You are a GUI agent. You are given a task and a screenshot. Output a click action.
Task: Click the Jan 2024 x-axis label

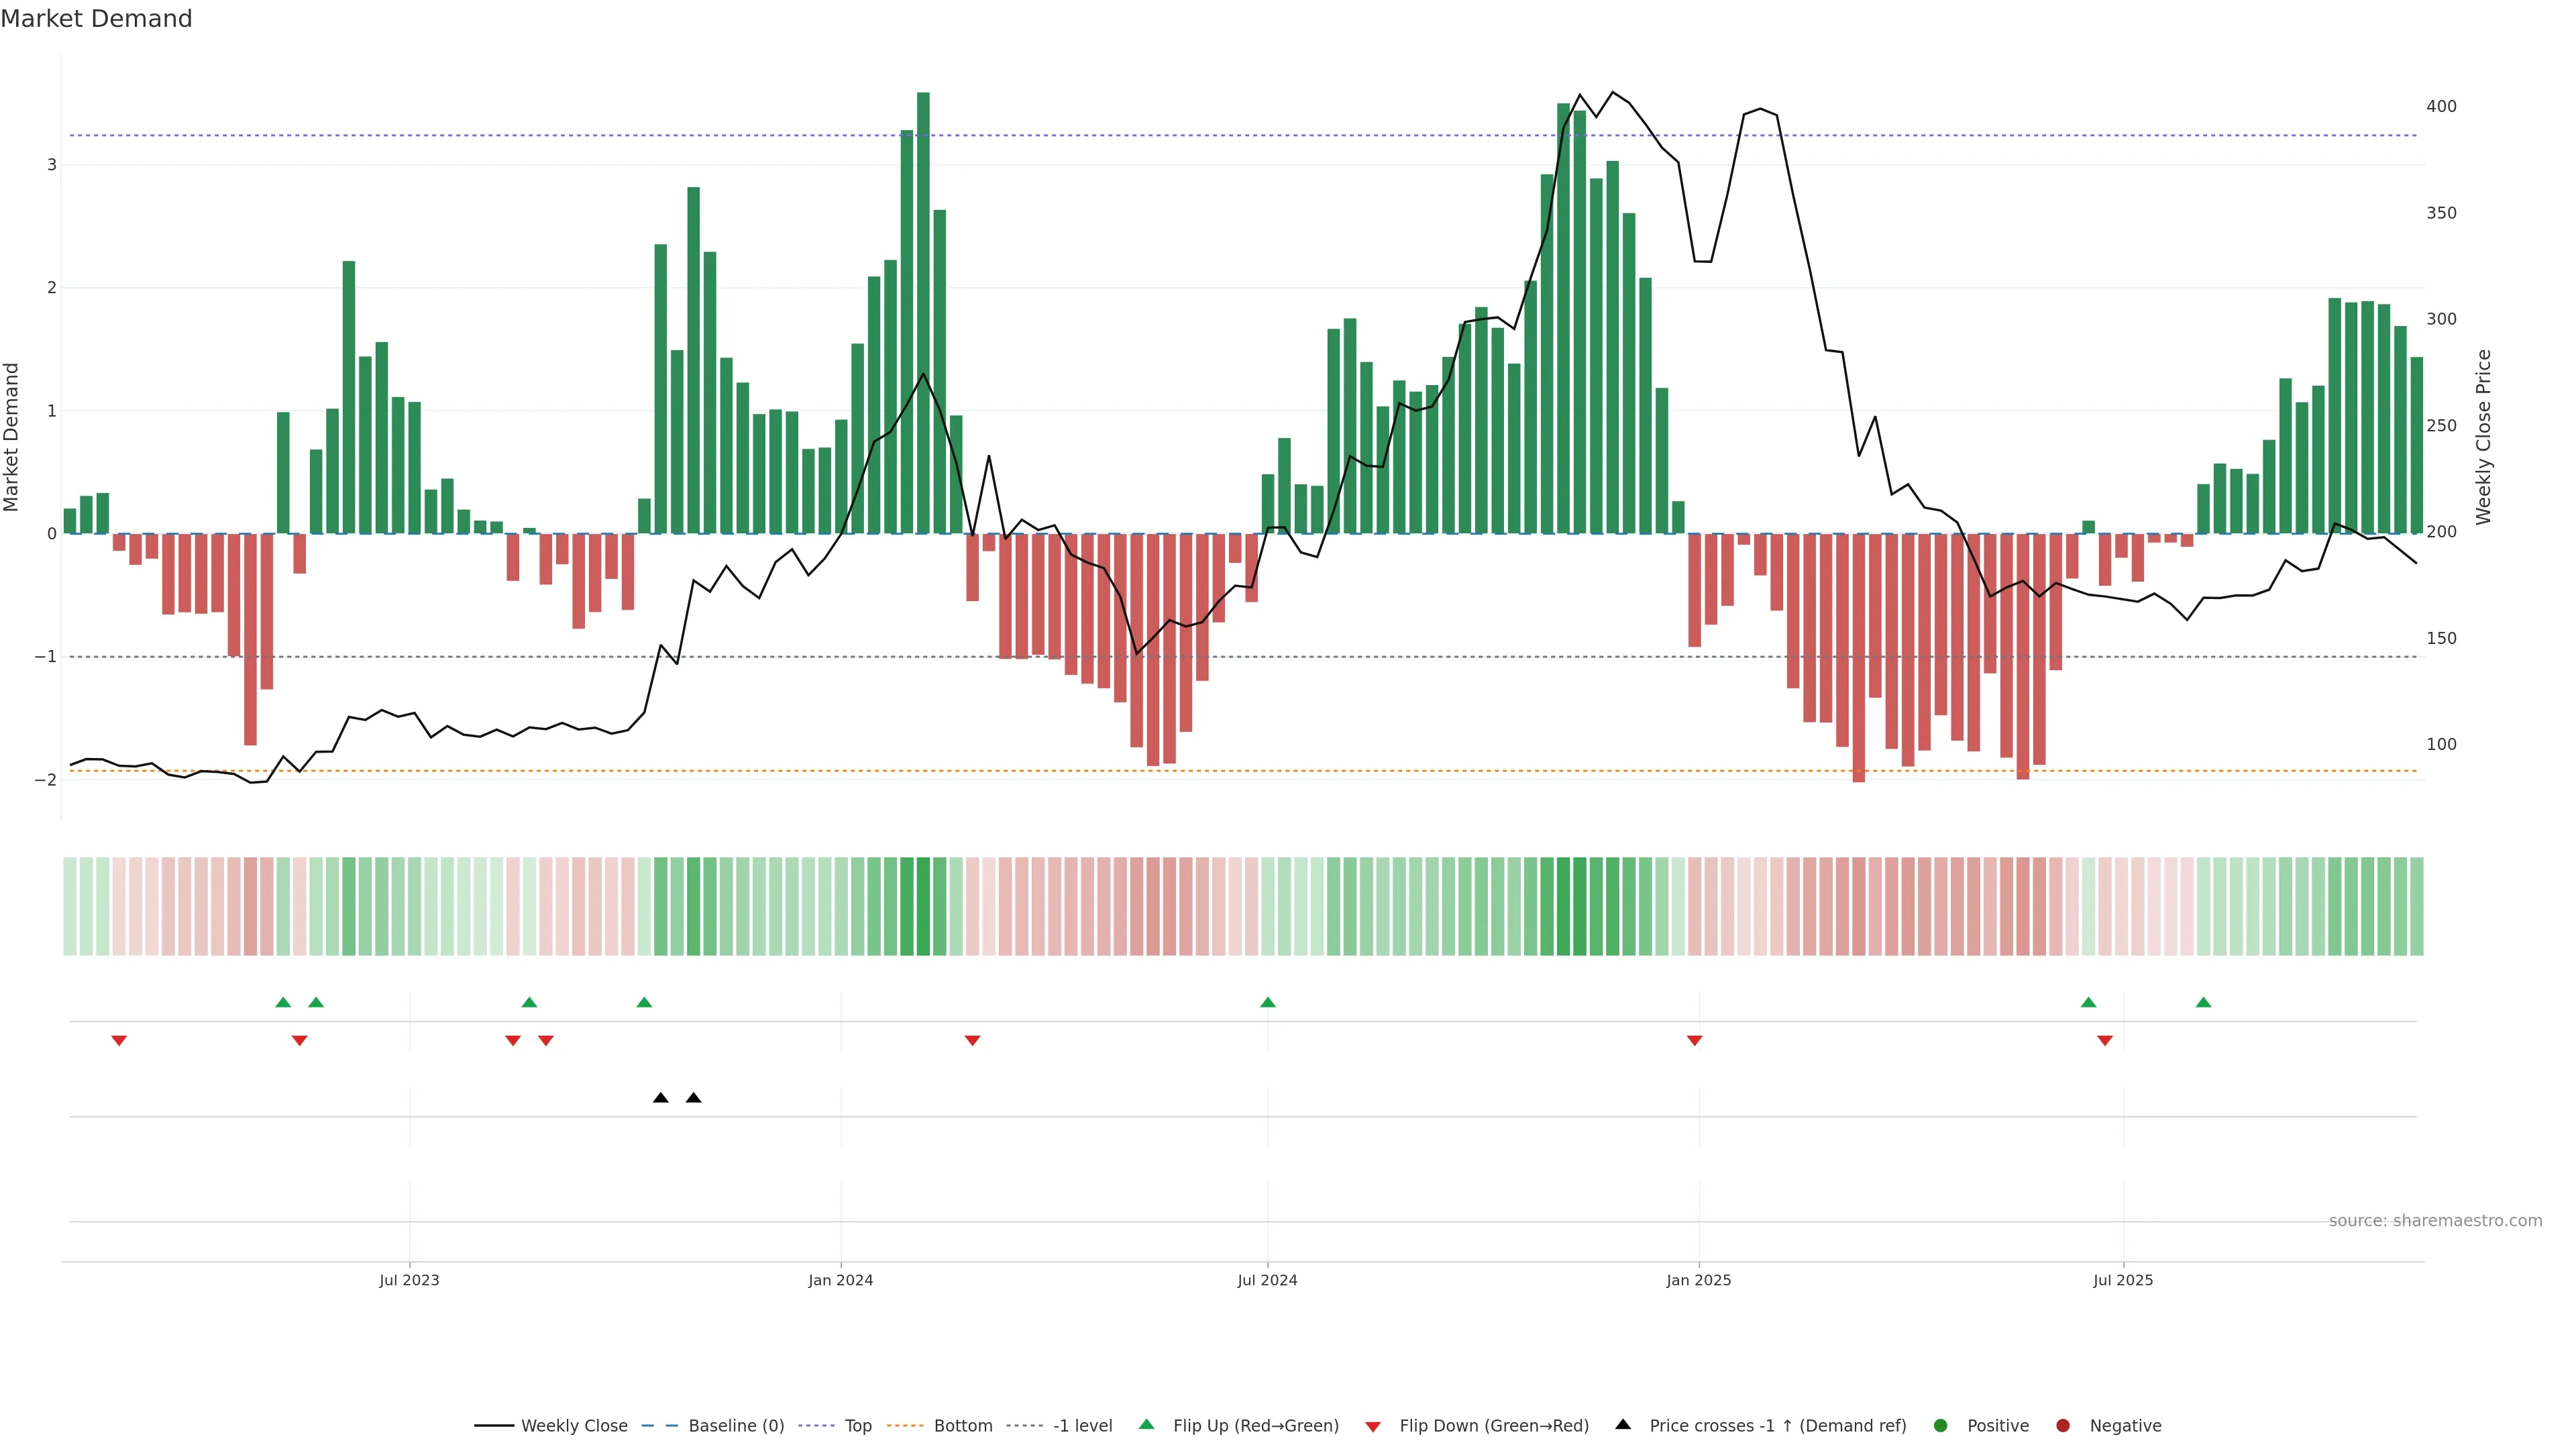click(x=841, y=1280)
